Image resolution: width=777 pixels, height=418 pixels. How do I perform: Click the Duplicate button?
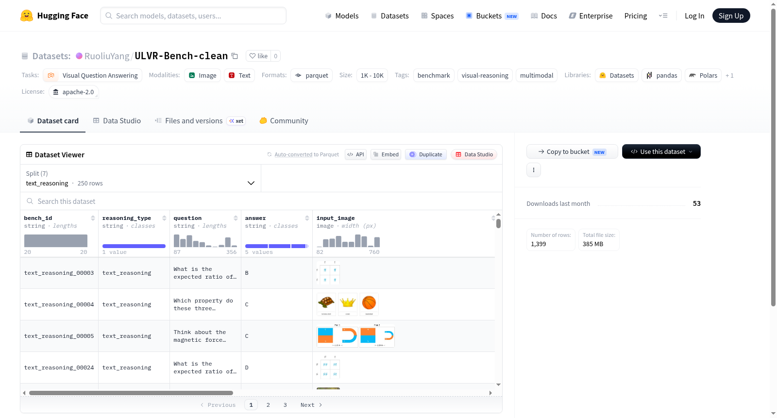426,154
